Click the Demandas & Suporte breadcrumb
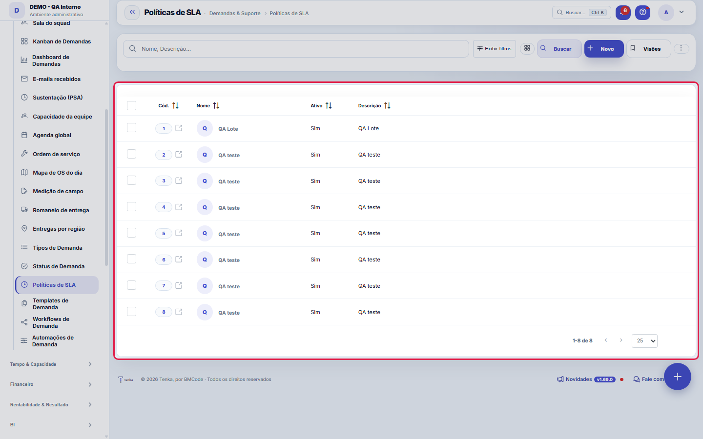 pos(235,13)
